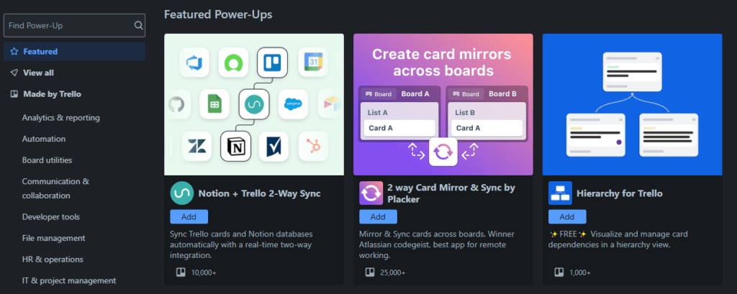
Task: Add the Hierarchy for Trello Power-Up
Action: [567, 216]
